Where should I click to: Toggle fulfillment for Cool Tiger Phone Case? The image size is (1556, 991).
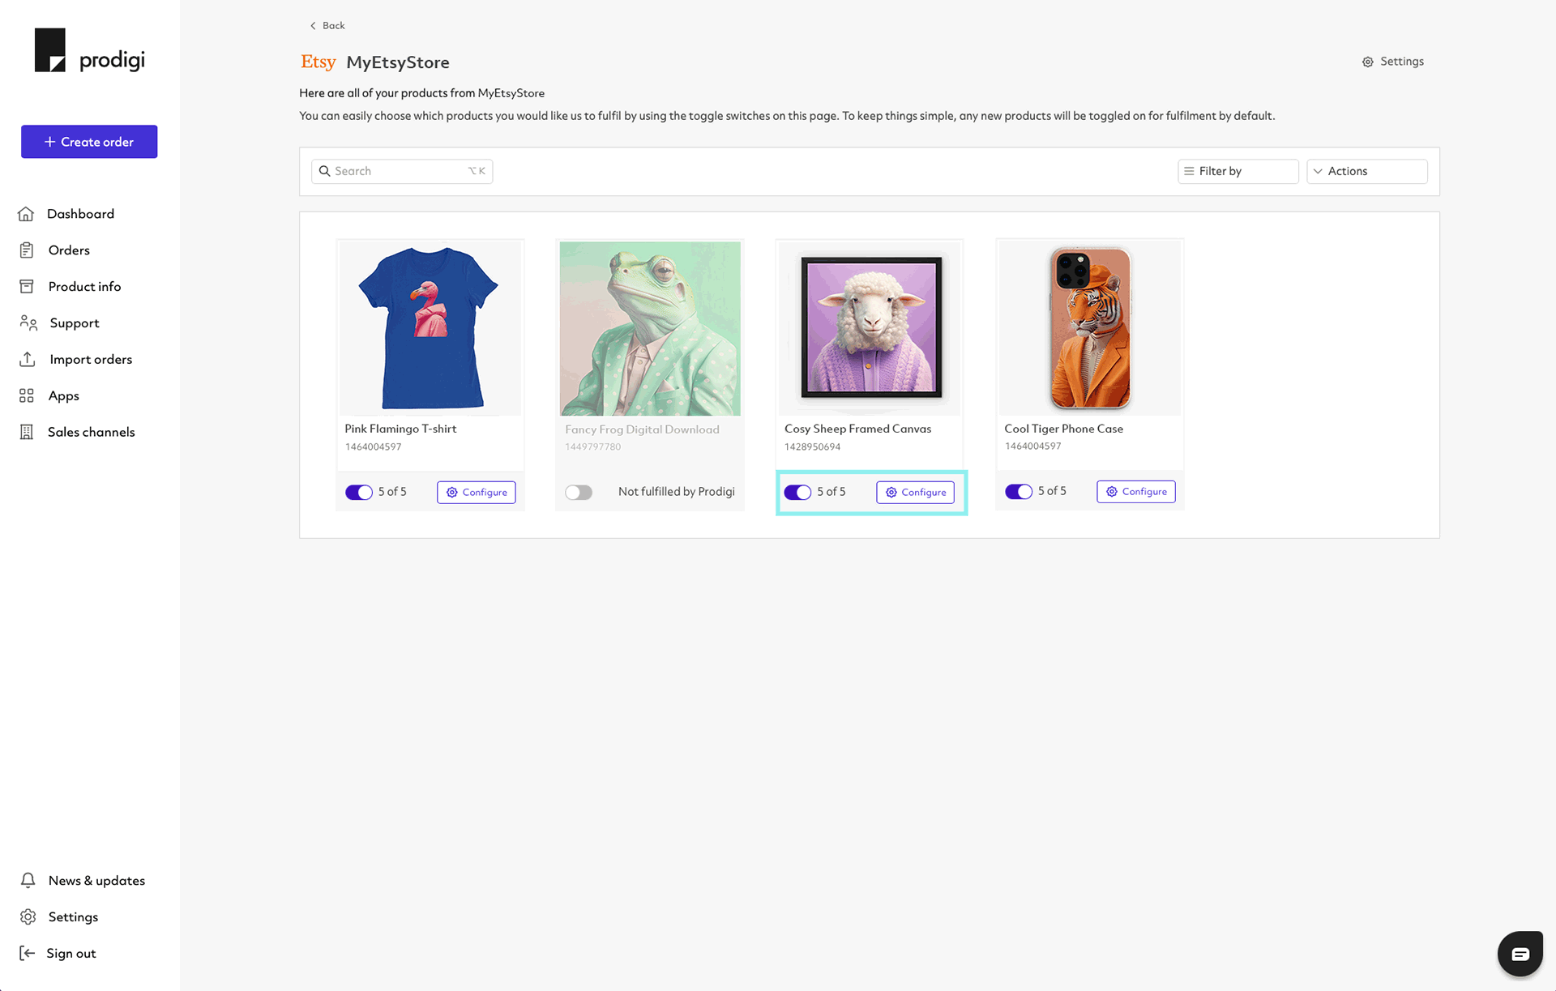point(1017,491)
